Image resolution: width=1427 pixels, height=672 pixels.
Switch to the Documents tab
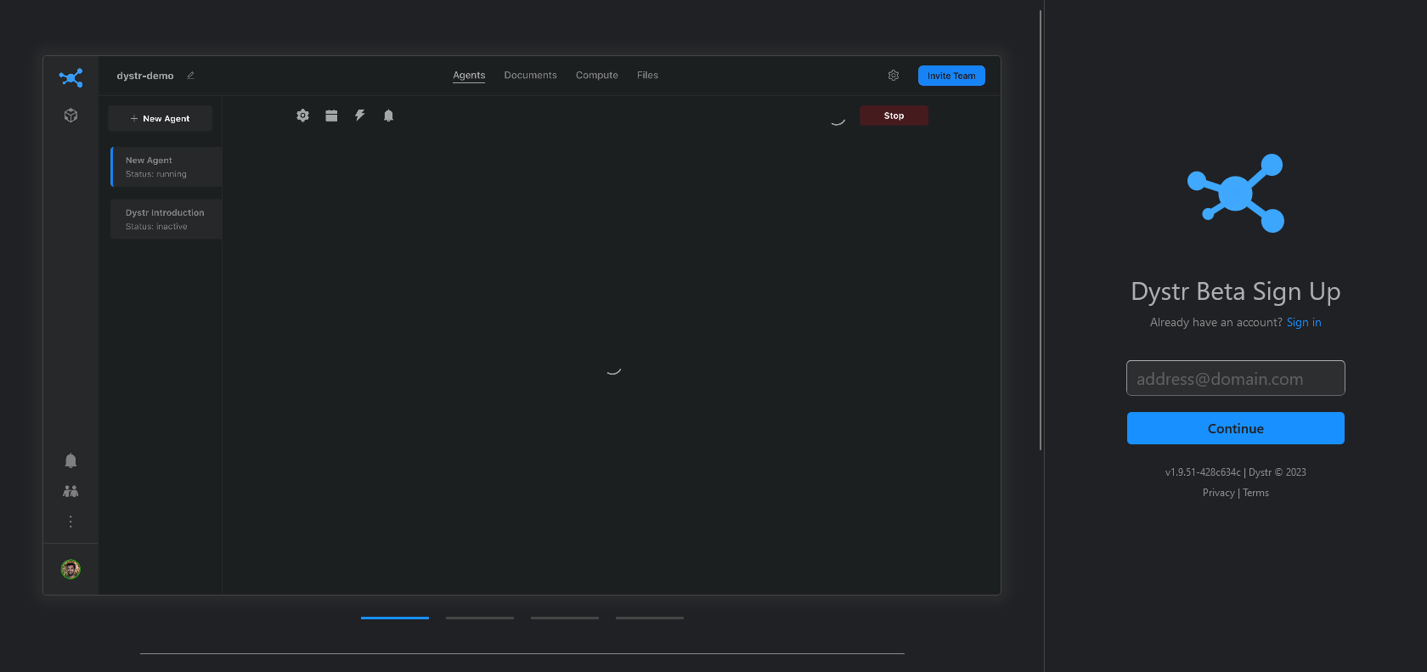pyautogui.click(x=531, y=76)
